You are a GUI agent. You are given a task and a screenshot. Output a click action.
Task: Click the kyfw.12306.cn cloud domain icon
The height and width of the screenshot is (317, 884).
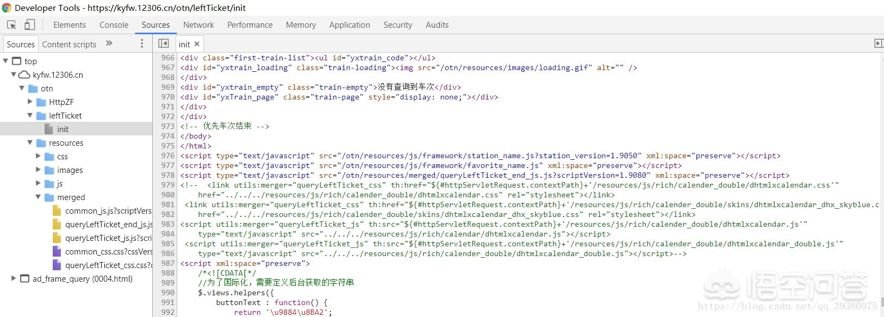24,74
